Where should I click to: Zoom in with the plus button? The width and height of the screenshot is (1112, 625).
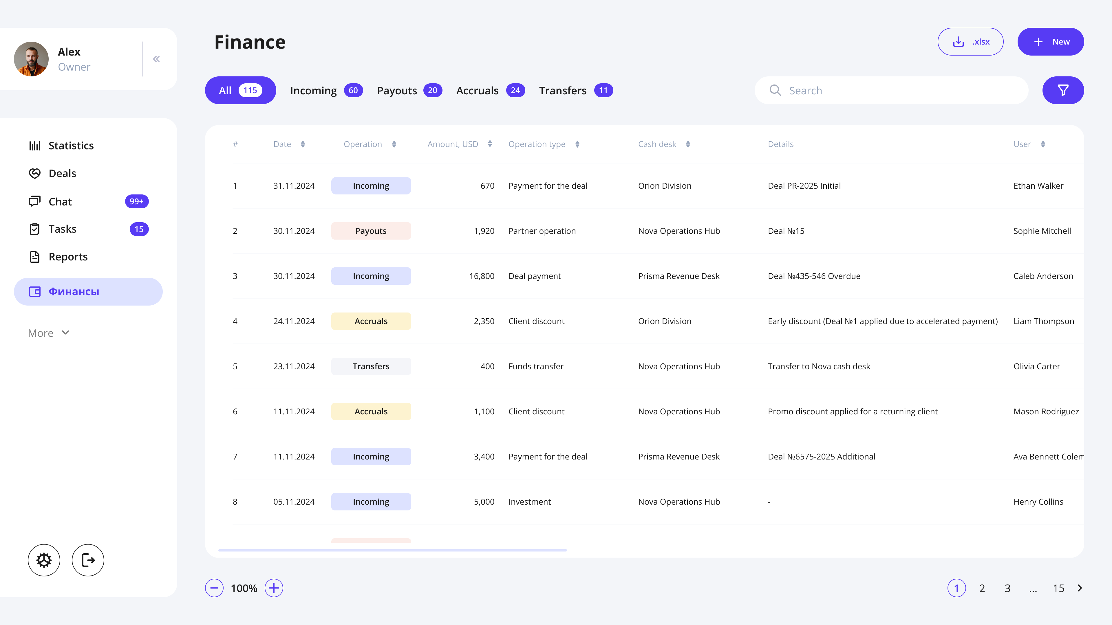[x=274, y=588]
